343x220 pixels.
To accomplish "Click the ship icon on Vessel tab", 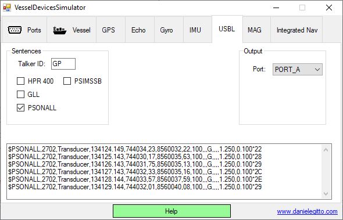I will tap(60, 30).
